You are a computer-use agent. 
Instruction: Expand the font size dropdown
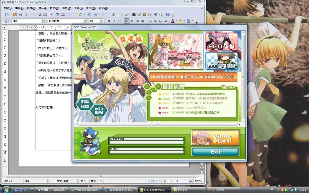[102, 21]
